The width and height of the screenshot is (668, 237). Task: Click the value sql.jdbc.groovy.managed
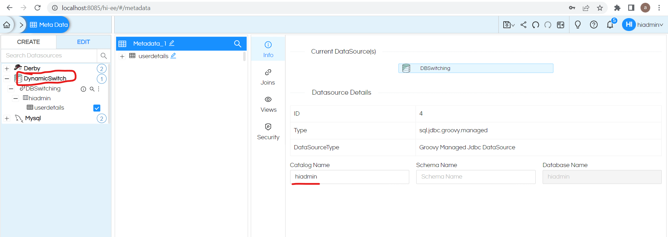point(453,130)
